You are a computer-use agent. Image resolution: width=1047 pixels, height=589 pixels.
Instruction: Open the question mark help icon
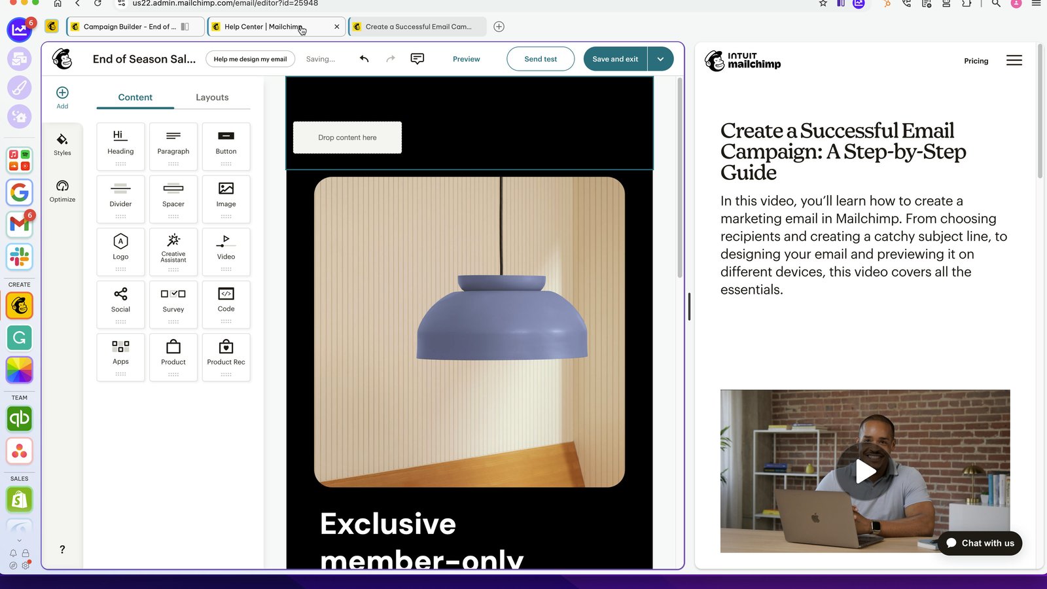[62, 550]
